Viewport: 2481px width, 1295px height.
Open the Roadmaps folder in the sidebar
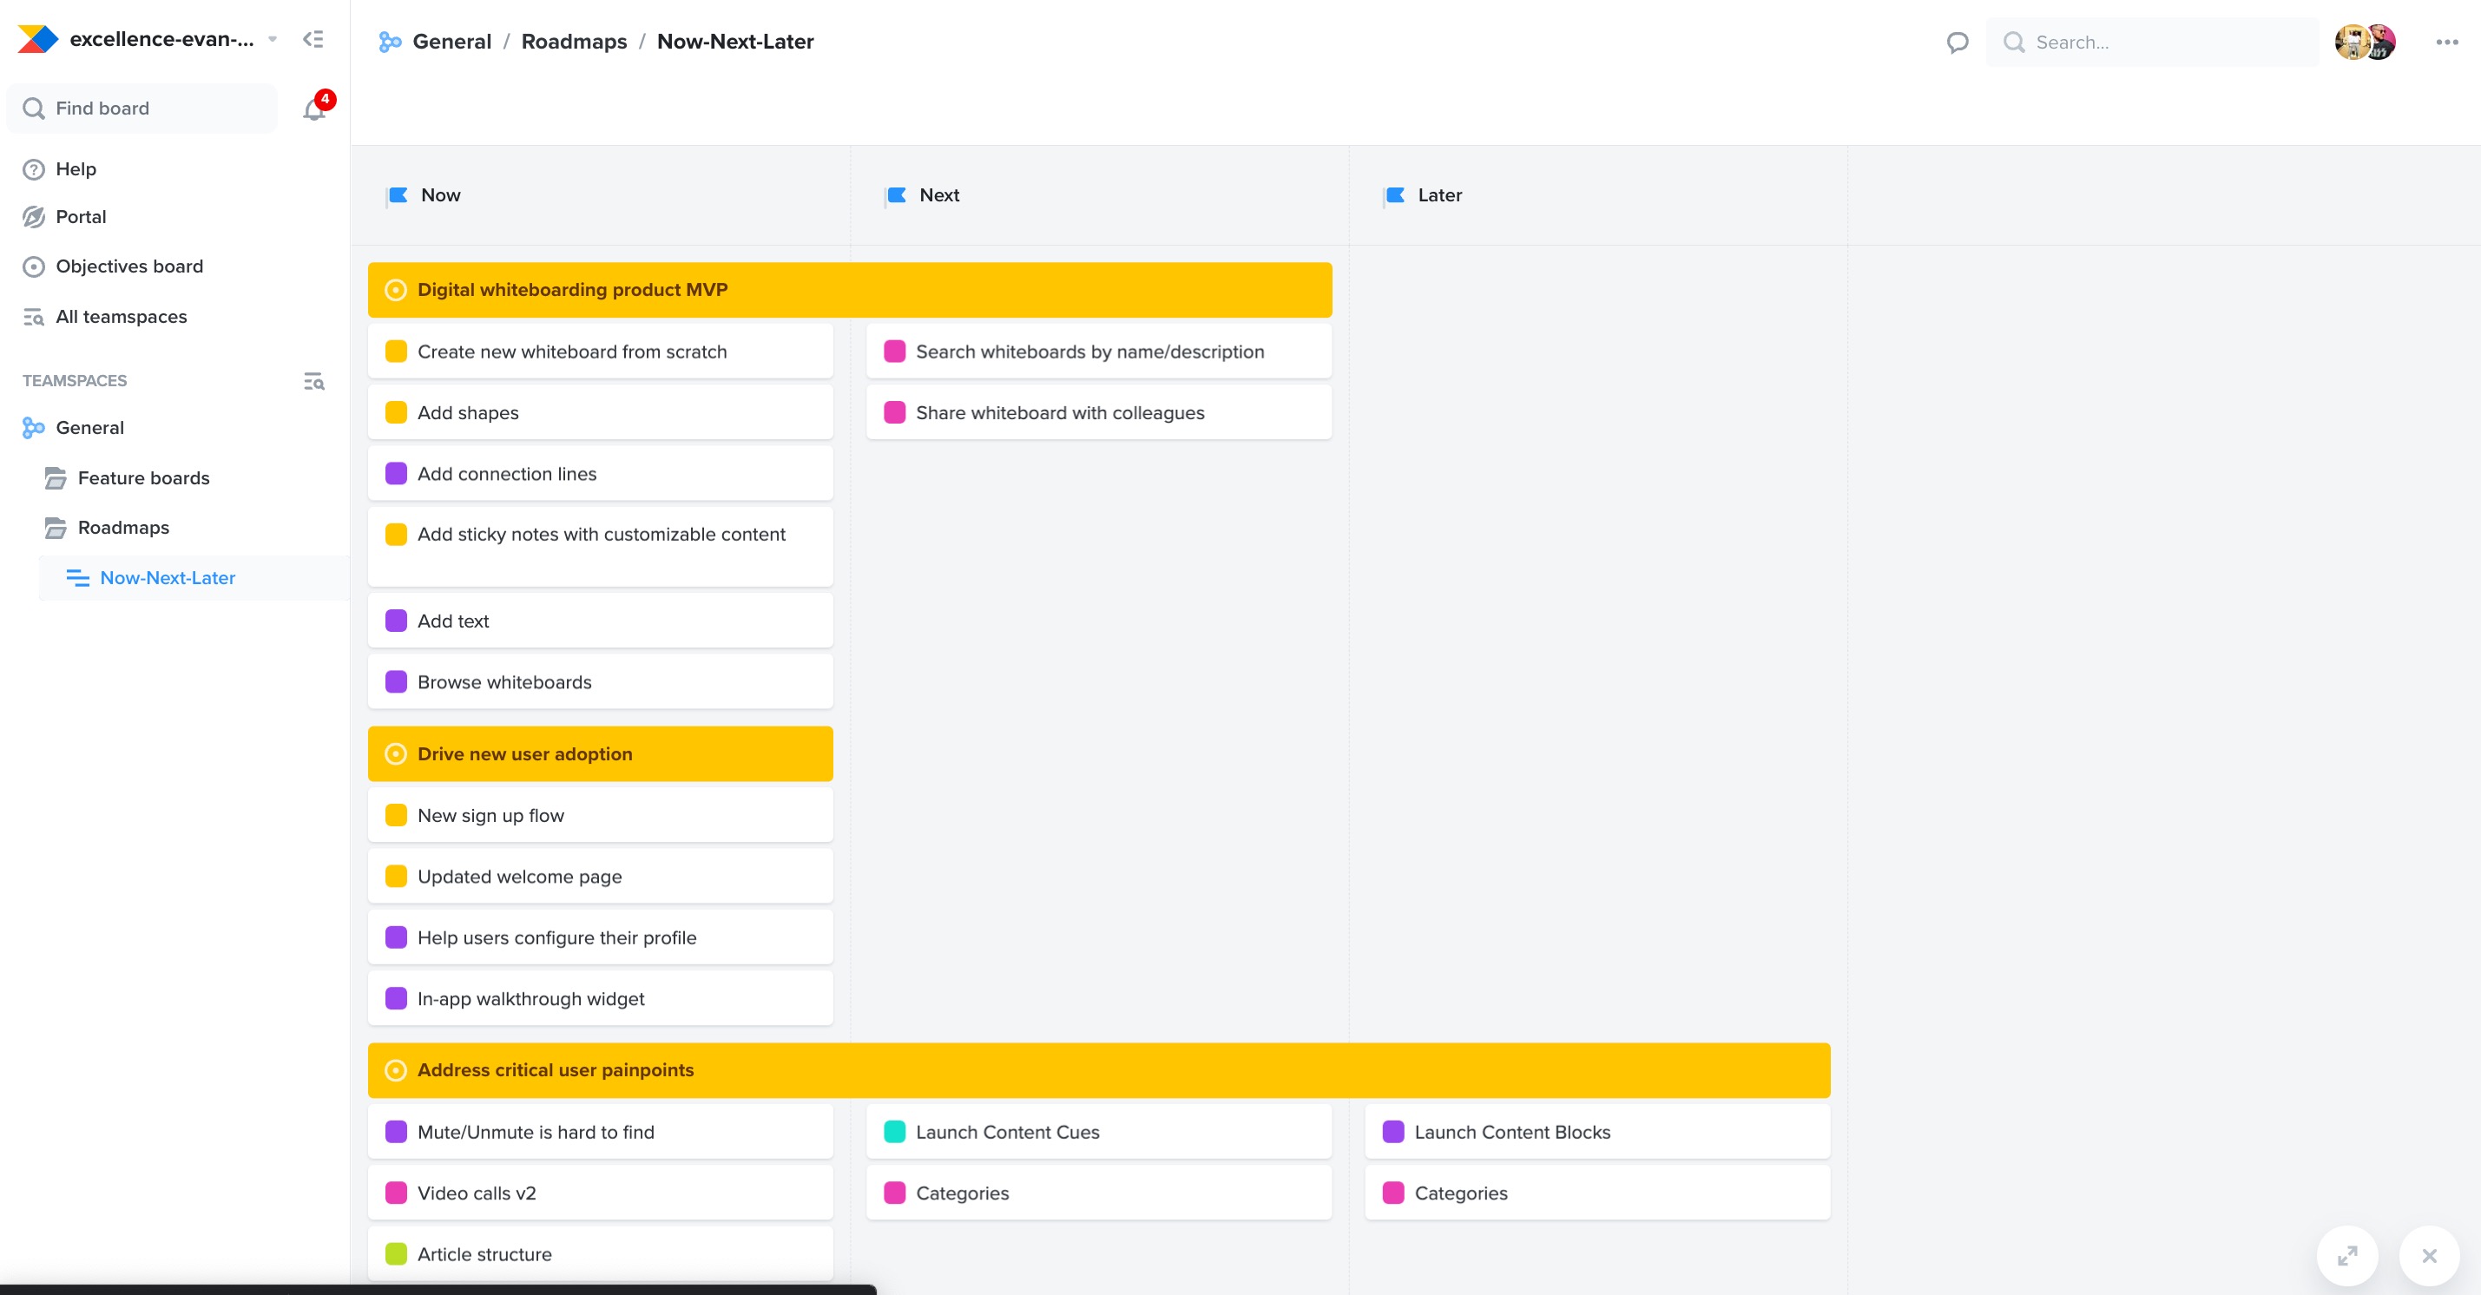123,528
